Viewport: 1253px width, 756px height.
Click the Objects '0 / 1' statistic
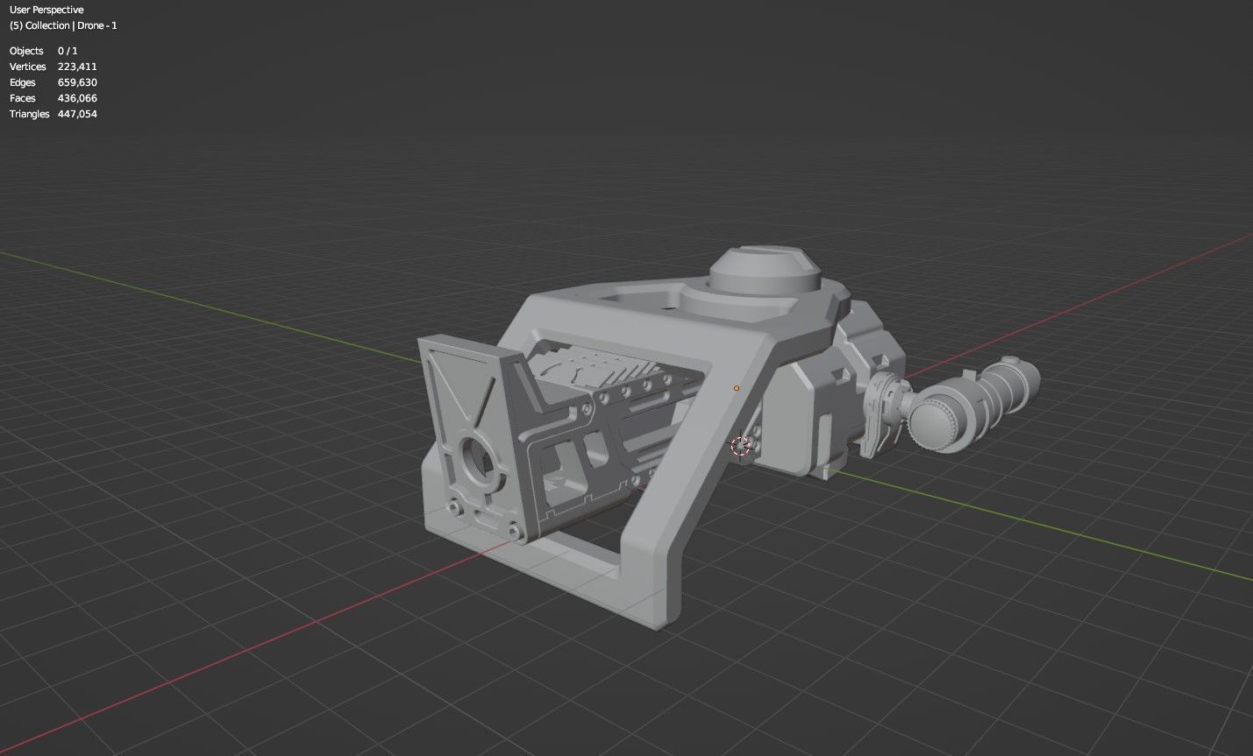(68, 51)
